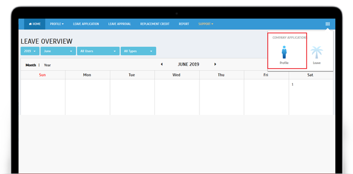
Task: Select day 1 in Saturday column
Action: [293, 85]
